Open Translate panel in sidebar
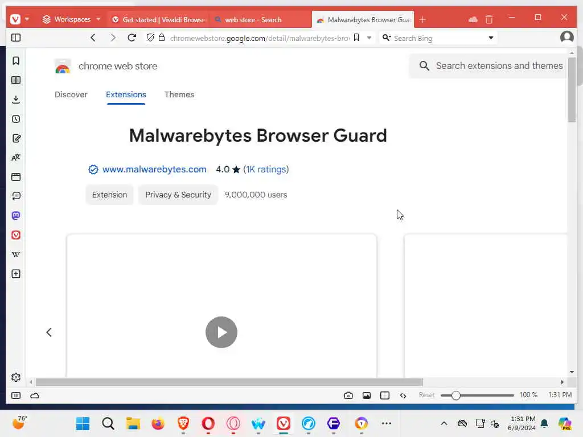This screenshot has width=583, height=437. click(x=16, y=158)
